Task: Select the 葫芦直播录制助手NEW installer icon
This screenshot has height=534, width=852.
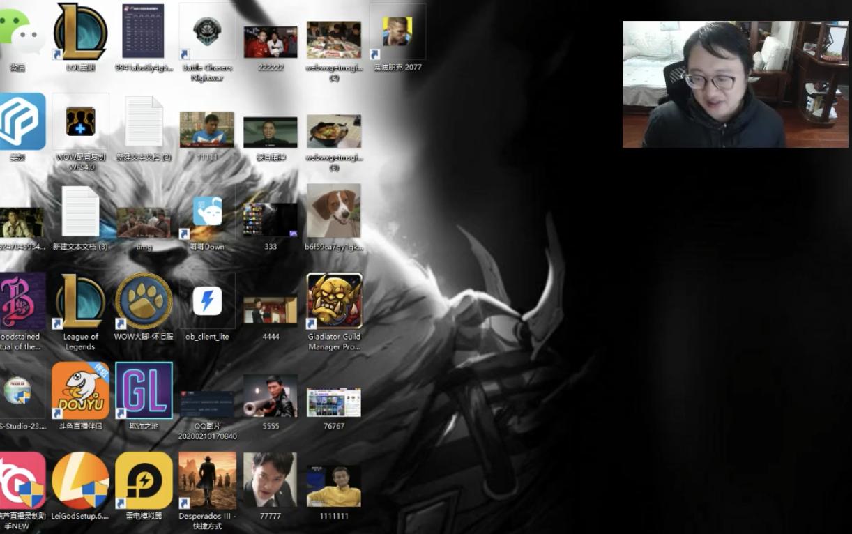Action: (21, 481)
